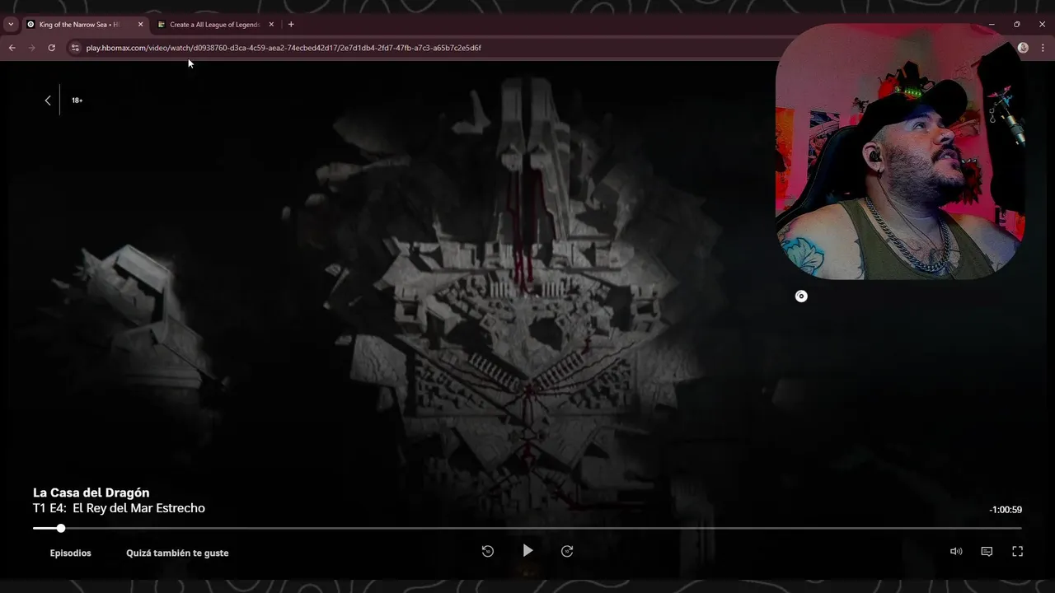Go back with player's left arrow
The width and height of the screenshot is (1055, 593).
pos(48,100)
